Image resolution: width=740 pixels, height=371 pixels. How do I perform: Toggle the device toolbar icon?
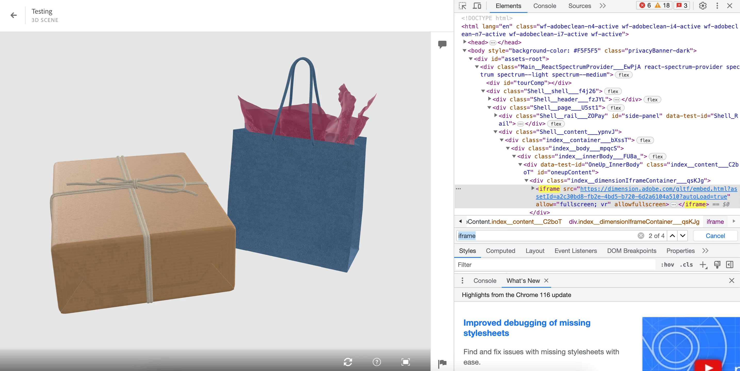477,6
